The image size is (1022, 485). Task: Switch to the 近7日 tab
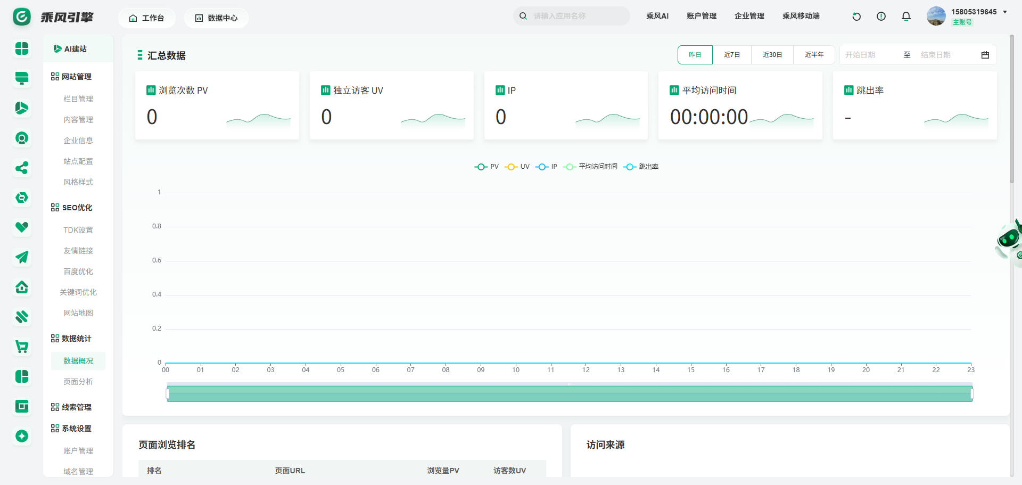click(732, 55)
